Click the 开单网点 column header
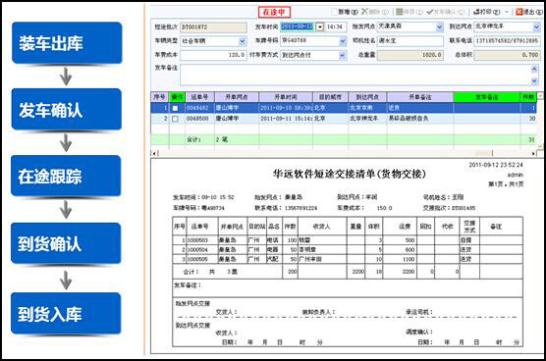The image size is (546, 361). tap(237, 97)
